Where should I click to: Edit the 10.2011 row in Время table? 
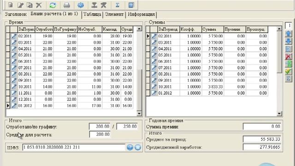[14, 87]
